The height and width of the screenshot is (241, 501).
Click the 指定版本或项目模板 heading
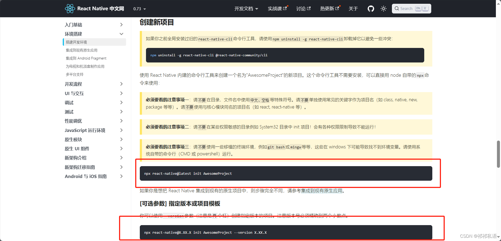(x=180, y=204)
